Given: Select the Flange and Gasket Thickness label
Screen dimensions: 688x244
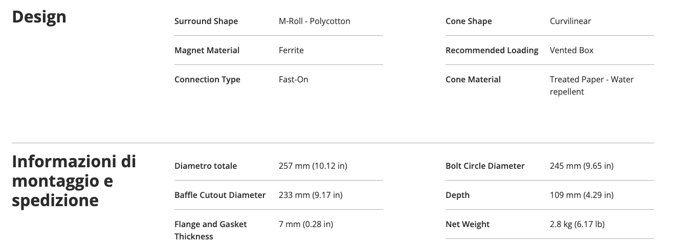Looking at the screenshot, I should point(211,230).
